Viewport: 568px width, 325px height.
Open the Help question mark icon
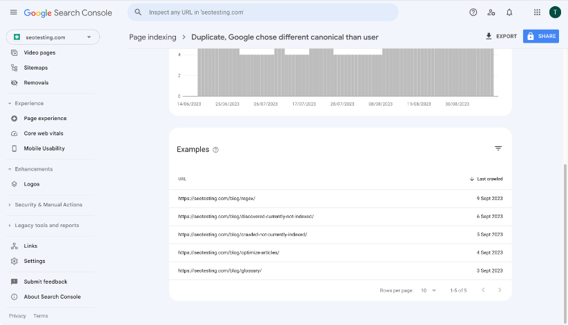click(473, 12)
